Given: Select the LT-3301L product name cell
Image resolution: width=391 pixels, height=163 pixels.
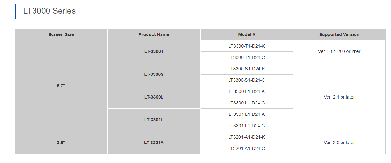Looking at the screenshot, I should pos(154,120).
